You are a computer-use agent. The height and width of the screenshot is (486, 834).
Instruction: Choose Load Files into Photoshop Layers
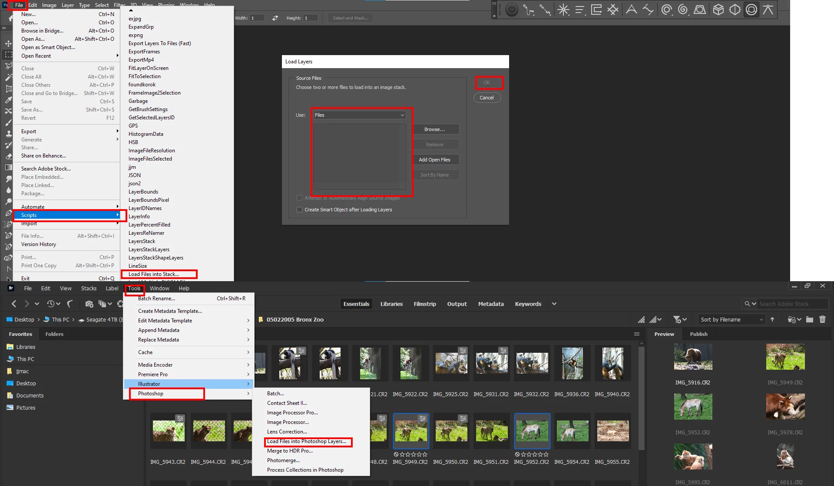pos(307,441)
